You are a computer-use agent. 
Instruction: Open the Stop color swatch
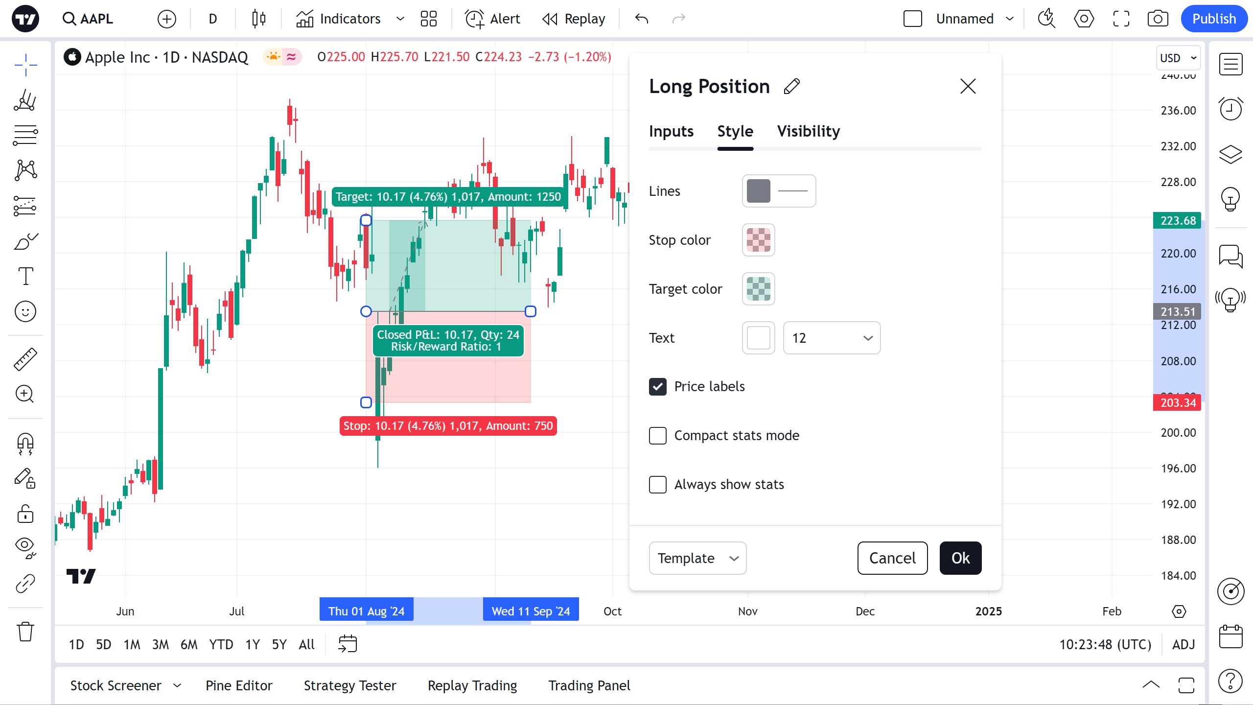pyautogui.click(x=758, y=240)
